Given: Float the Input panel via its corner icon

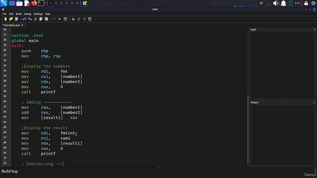Looking at the screenshot, I should click(315, 30).
